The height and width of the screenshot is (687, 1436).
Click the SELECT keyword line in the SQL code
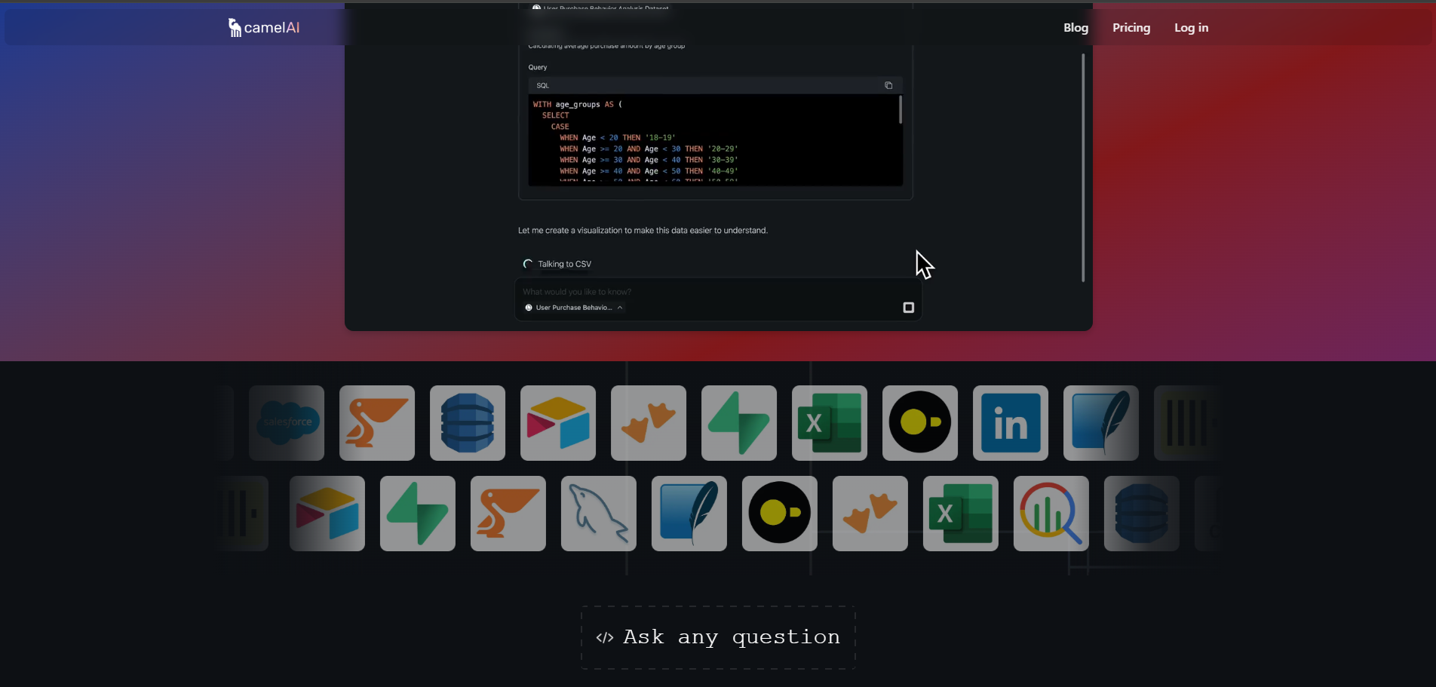pyautogui.click(x=555, y=115)
